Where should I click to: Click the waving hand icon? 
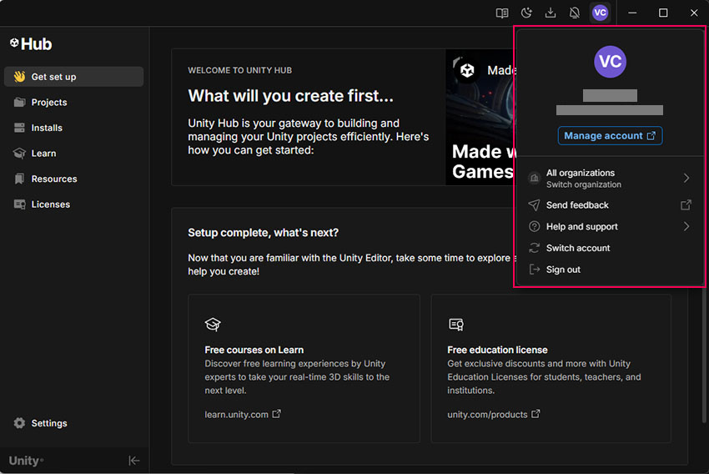coord(19,77)
